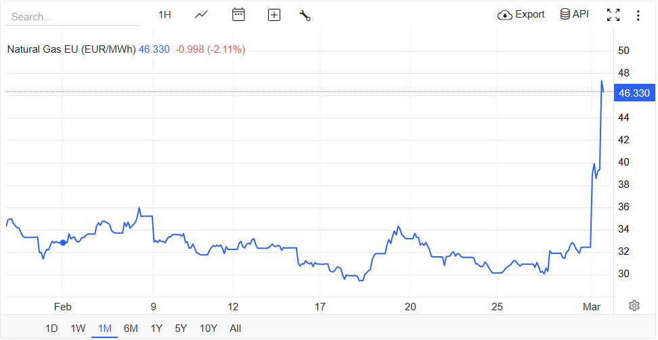658x340 pixels.
Task: Open the three-dot more options menu
Action: coord(638,16)
